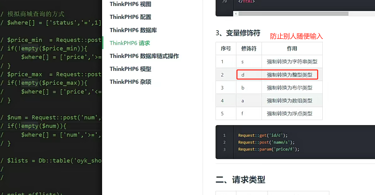Click the editor line if(!empty($num)){
This screenshot has height=195, width=375.
click(37, 126)
